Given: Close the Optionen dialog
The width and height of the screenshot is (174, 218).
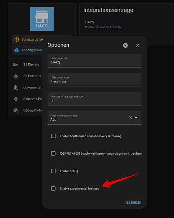Looking at the screenshot, I should click(138, 45).
